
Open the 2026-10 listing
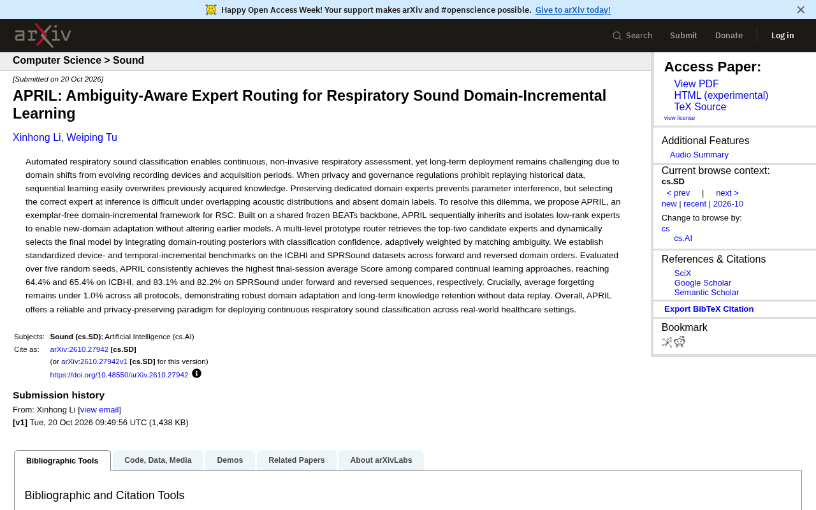pos(728,204)
